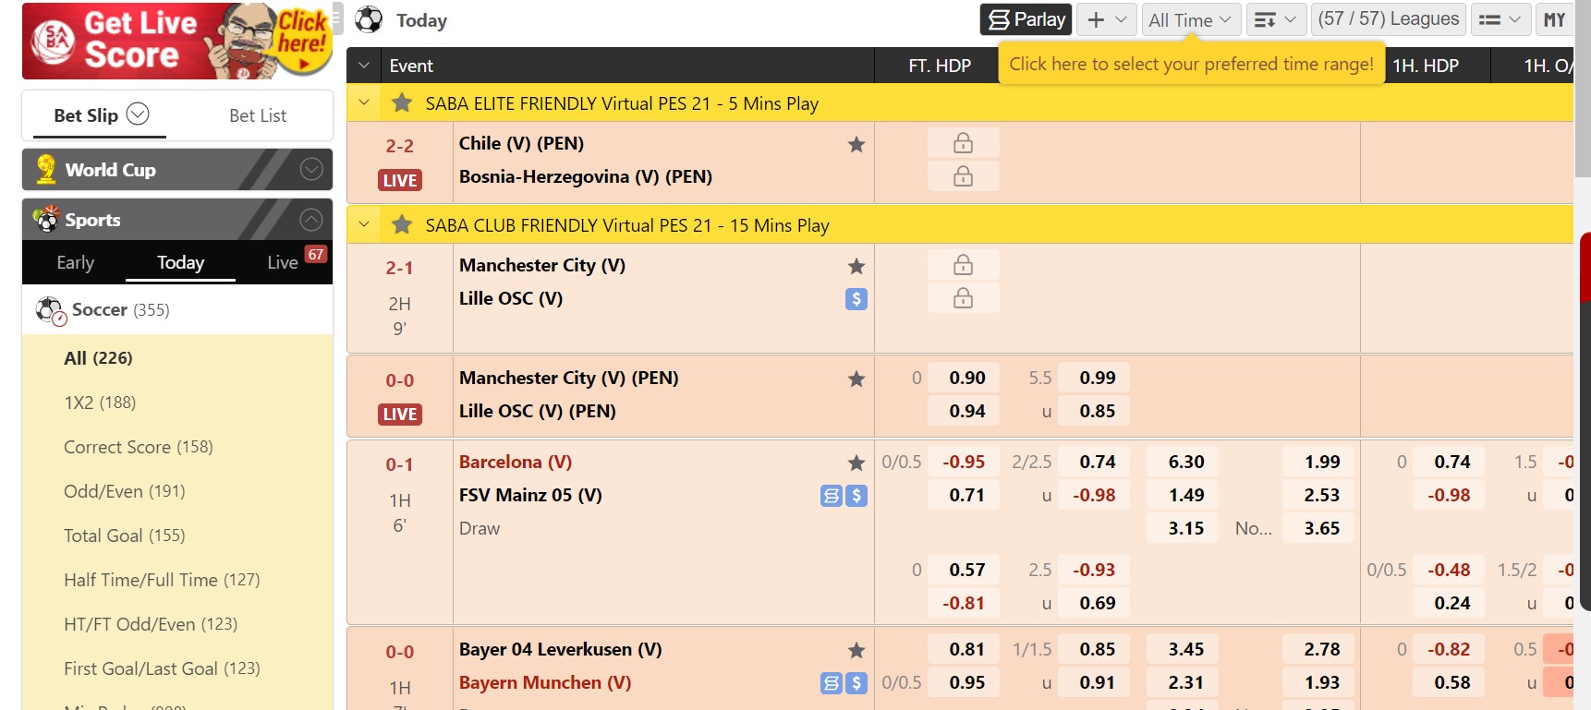Collapse SABA CLUB FRIENDLY league section
The height and width of the screenshot is (710, 1591).
click(364, 224)
